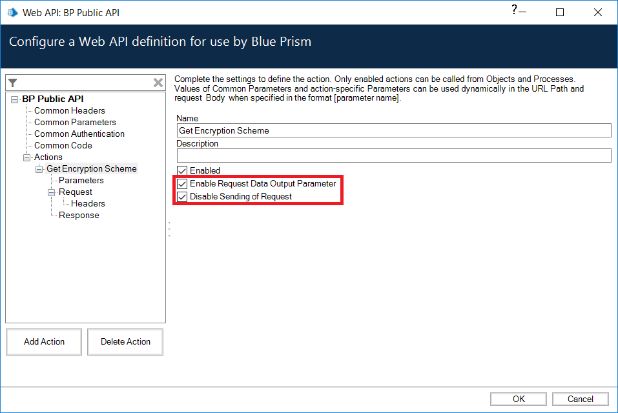The width and height of the screenshot is (618, 413).
Task: Collapse the Actions tree node
Action: point(27,157)
